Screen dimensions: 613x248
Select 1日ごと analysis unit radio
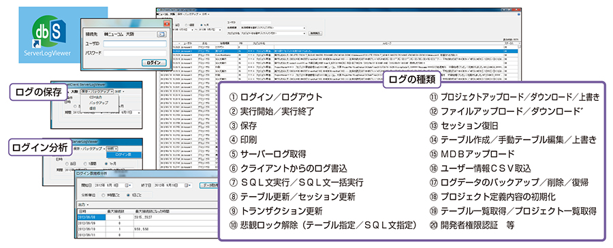tap(134, 195)
